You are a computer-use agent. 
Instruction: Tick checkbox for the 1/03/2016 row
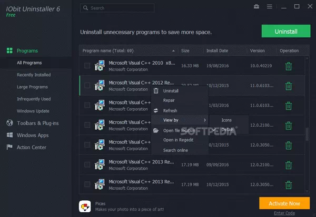[87, 105]
